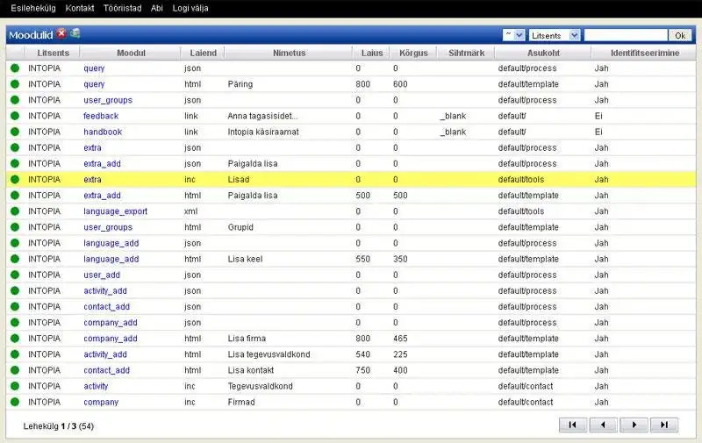Click green status dot of Lisa keel row
The width and height of the screenshot is (702, 443).
click(15, 259)
